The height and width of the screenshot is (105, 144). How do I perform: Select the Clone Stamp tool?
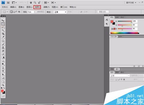(3, 47)
